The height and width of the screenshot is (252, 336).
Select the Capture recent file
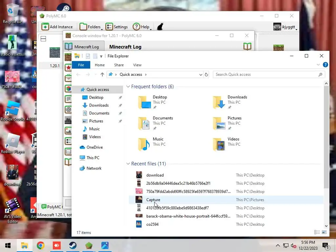click(x=226, y=200)
